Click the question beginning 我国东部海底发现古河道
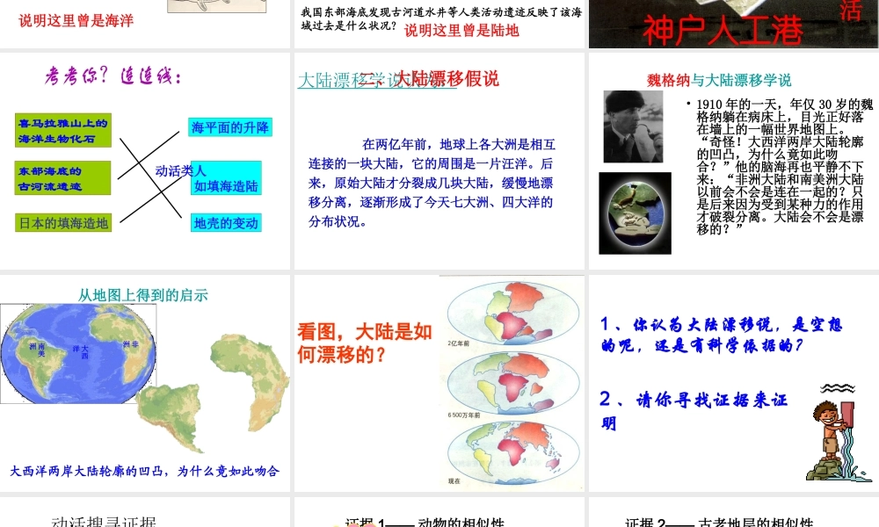Screen dimensions: 879x527 441,18
